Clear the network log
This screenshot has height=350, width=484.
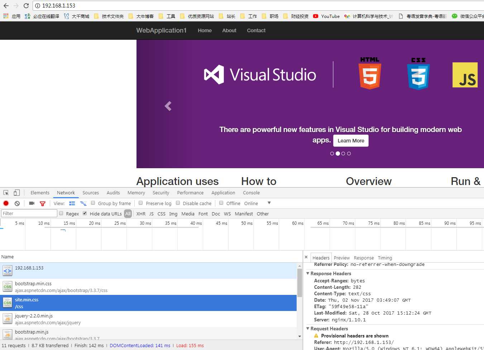point(17,203)
